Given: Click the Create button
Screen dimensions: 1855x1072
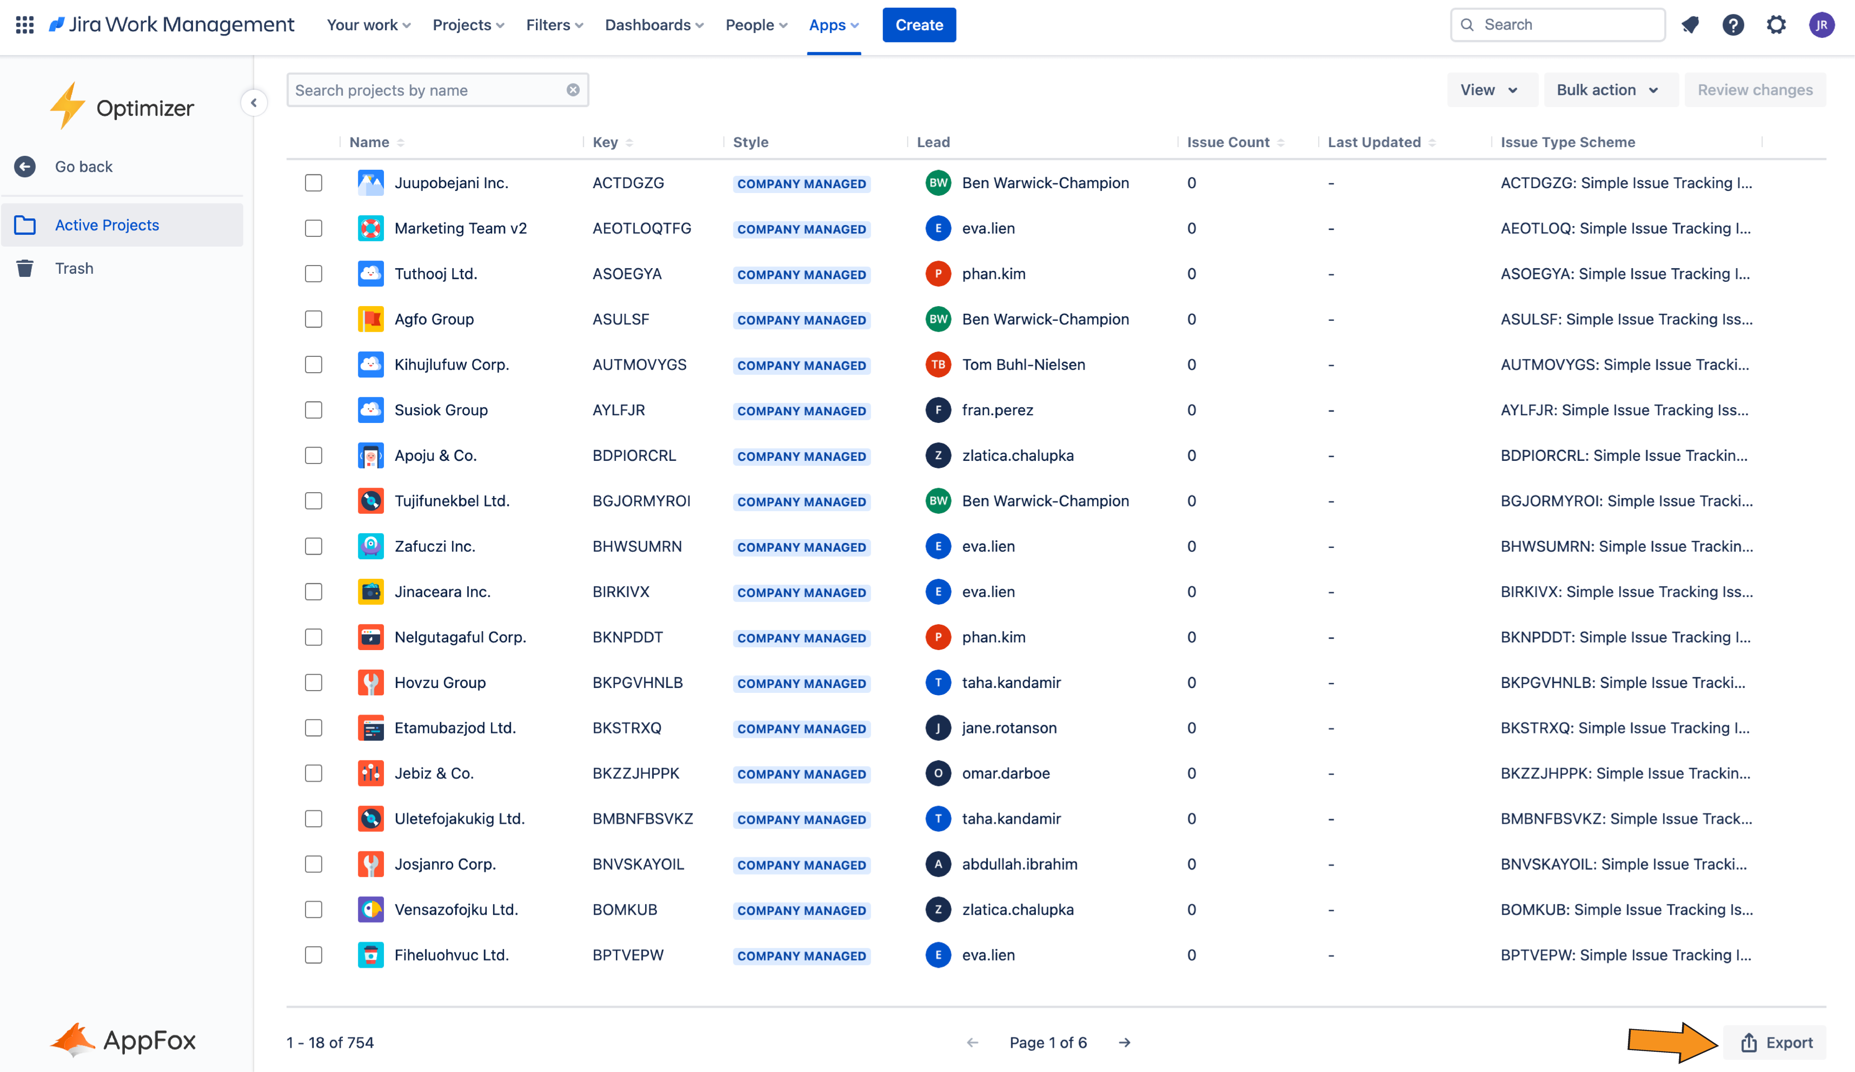Looking at the screenshot, I should [x=919, y=25].
